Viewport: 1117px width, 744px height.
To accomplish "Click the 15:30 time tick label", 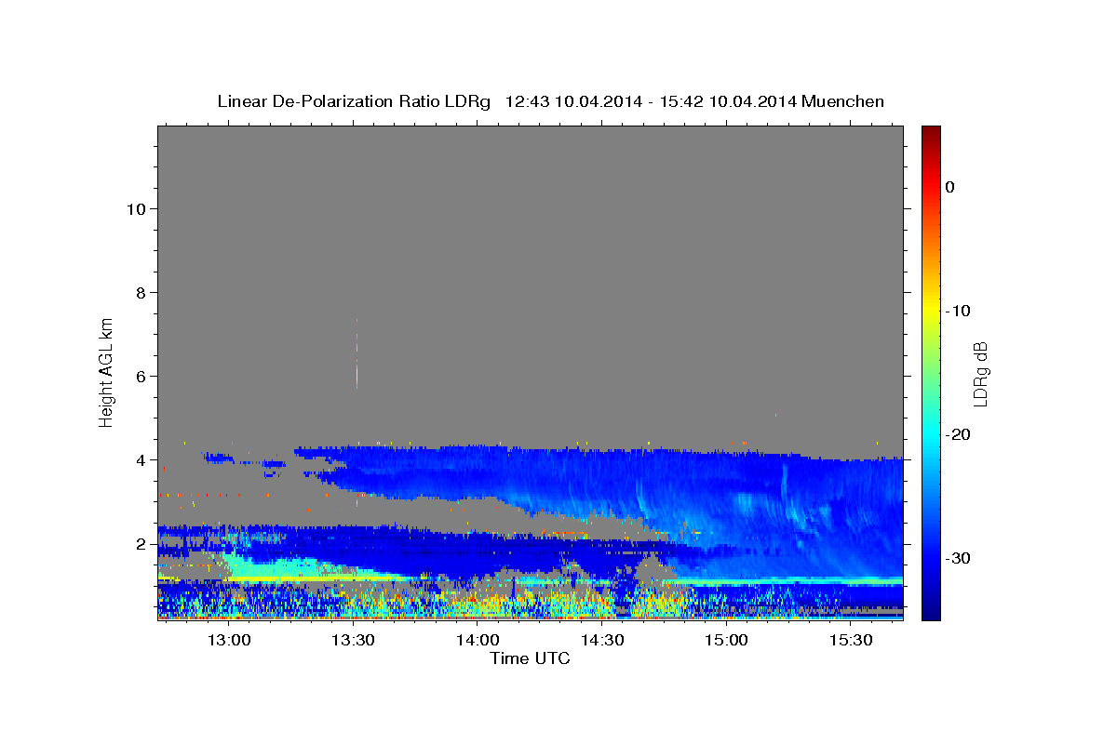I will [851, 641].
